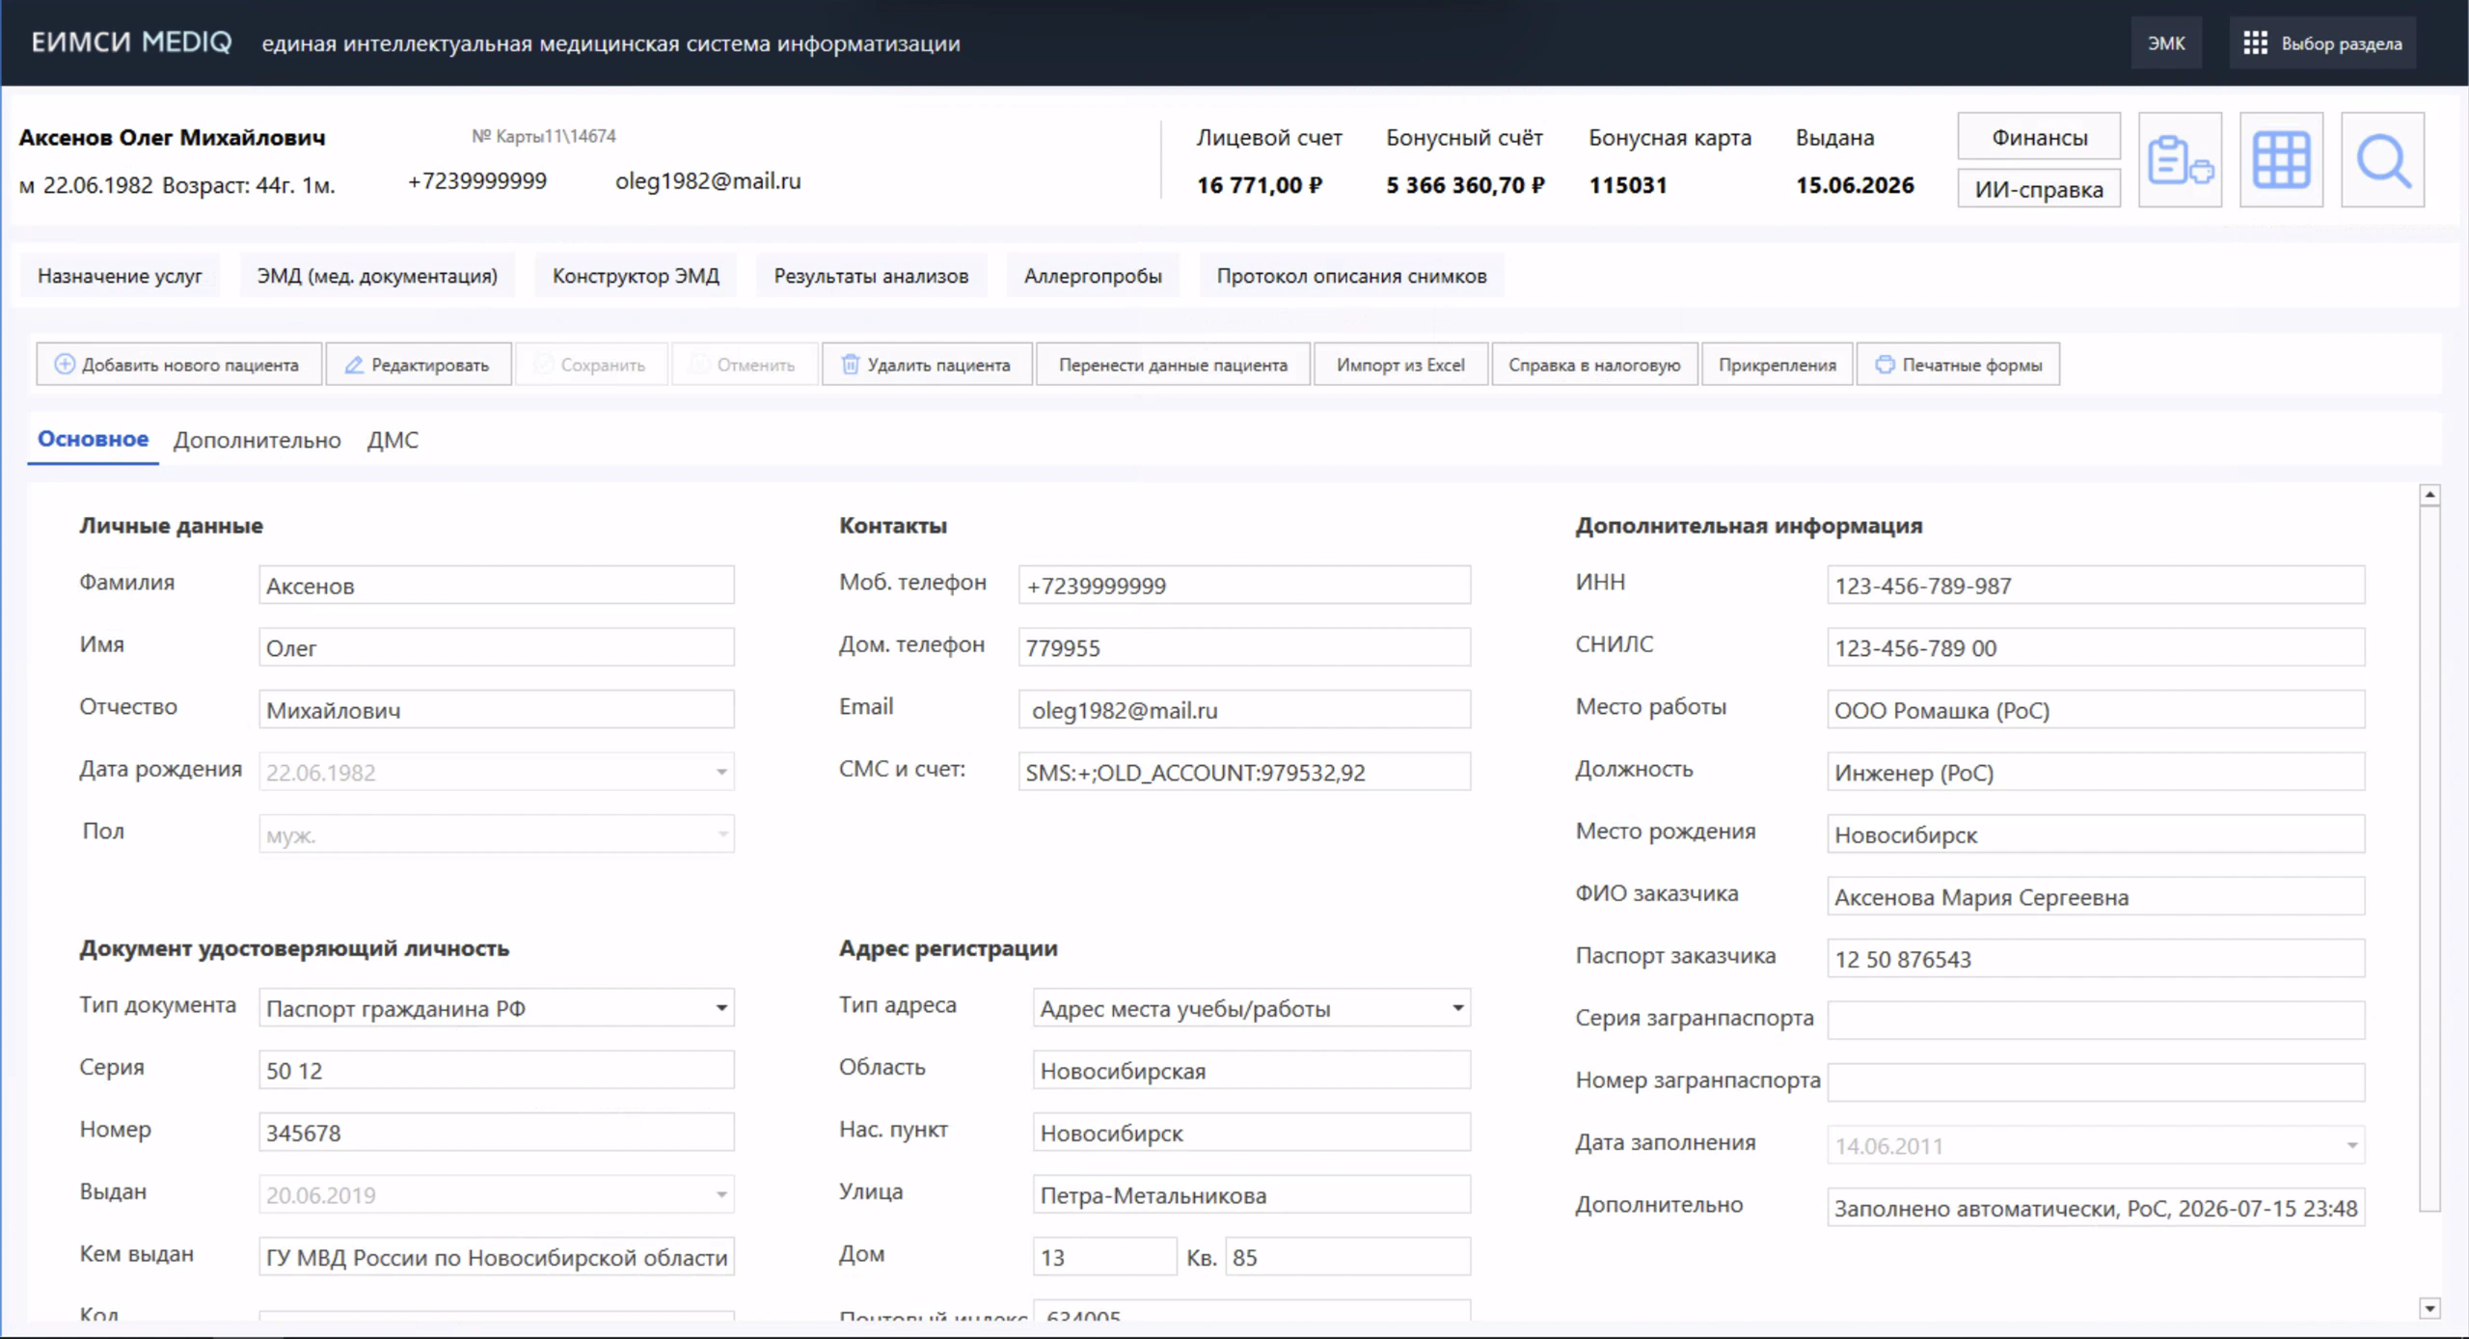Click the disabled Сохранить button
Viewport: 2469px width, 1339px height.
591,365
